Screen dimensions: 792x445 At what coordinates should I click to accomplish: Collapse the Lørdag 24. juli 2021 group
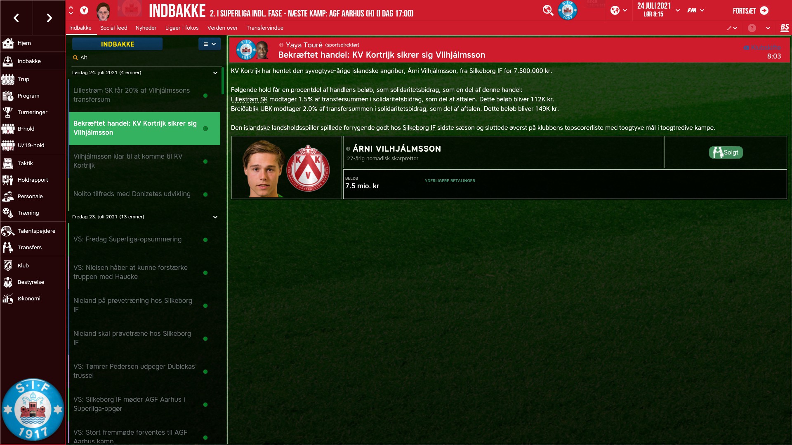click(x=215, y=73)
